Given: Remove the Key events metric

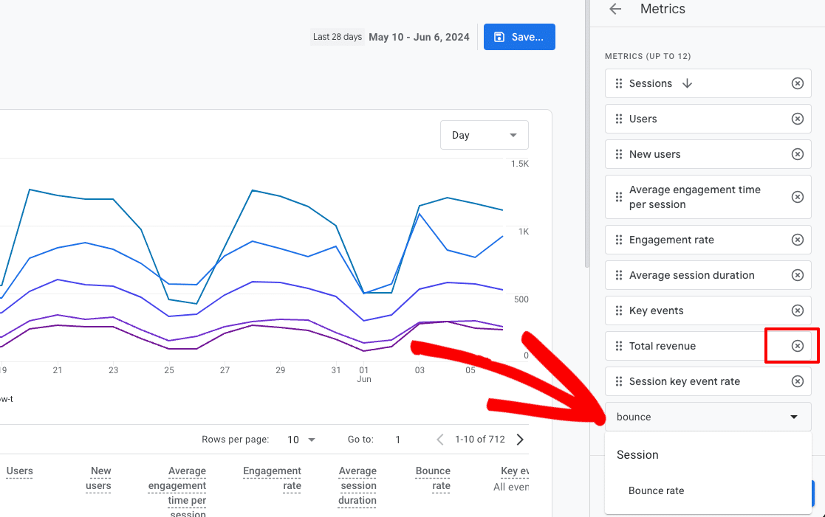Looking at the screenshot, I should coord(797,310).
